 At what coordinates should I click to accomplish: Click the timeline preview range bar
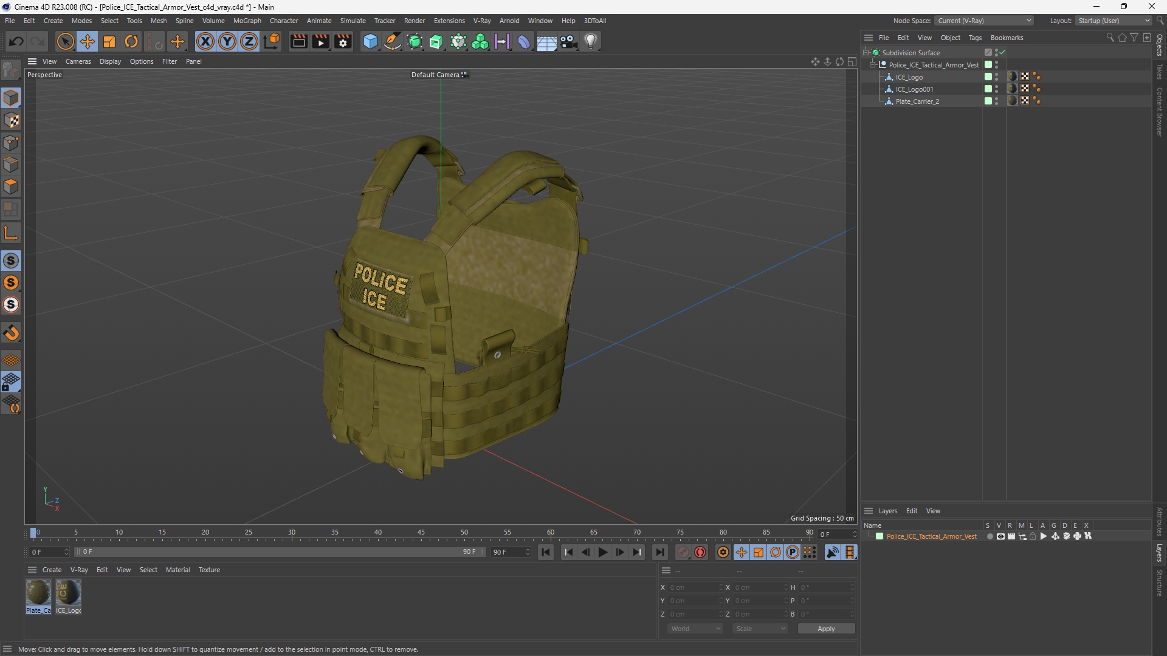[x=280, y=552]
